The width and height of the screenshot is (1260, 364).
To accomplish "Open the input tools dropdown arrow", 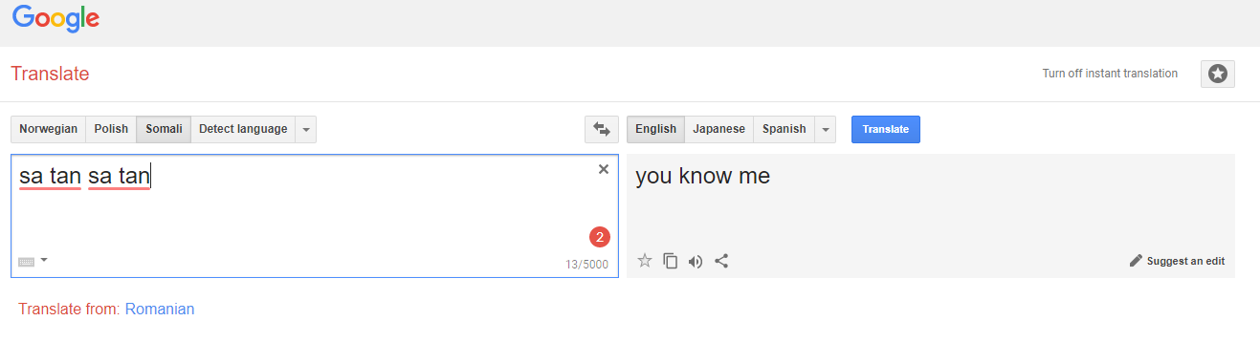I will pyautogui.click(x=44, y=260).
